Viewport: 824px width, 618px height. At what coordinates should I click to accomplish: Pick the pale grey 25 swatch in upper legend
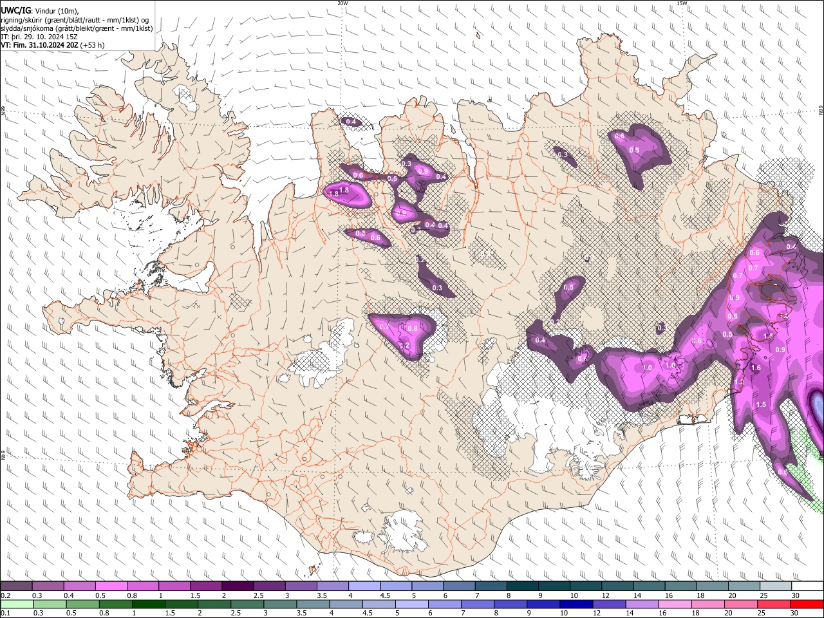click(x=776, y=586)
